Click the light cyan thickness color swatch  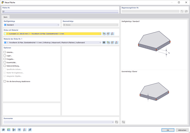tap(5, 34)
